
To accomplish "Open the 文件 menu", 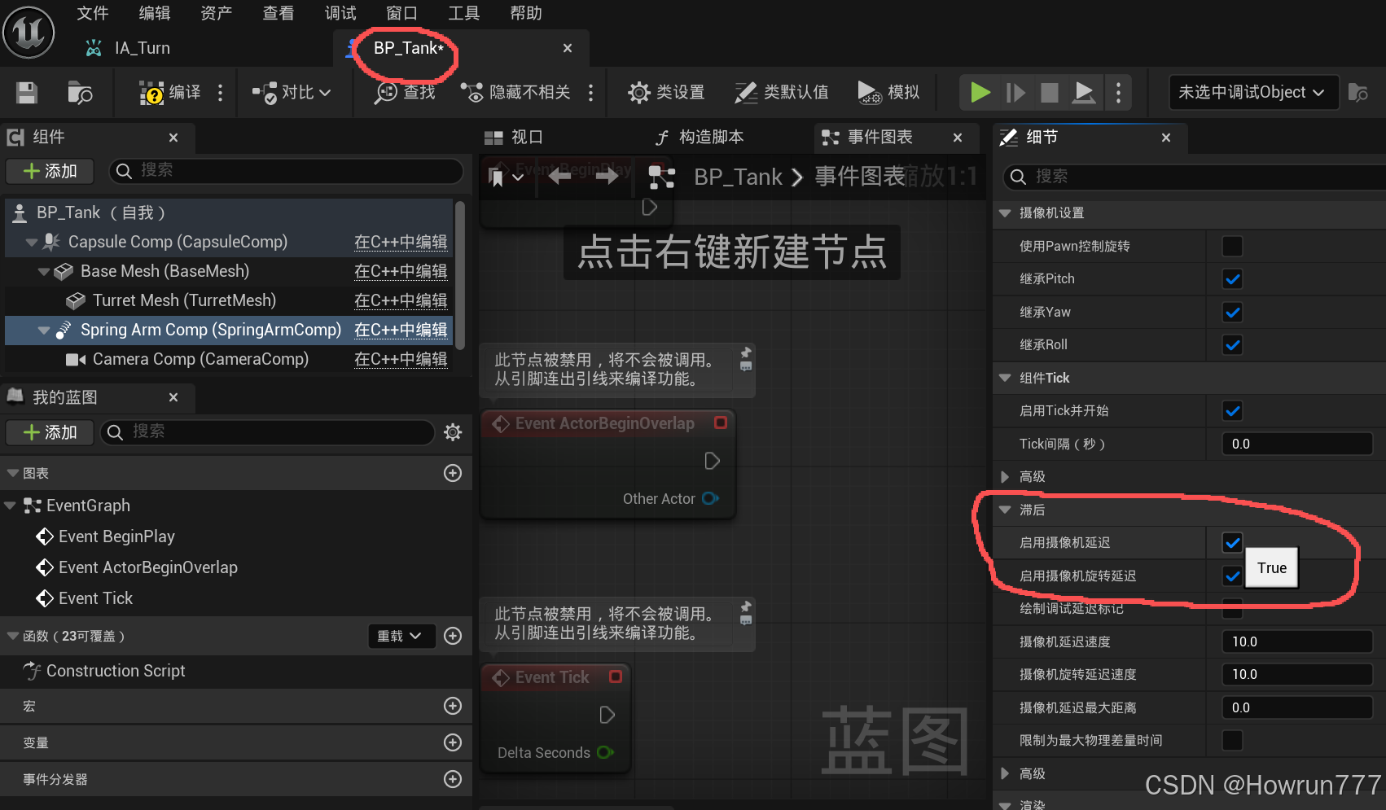I will 93,13.
